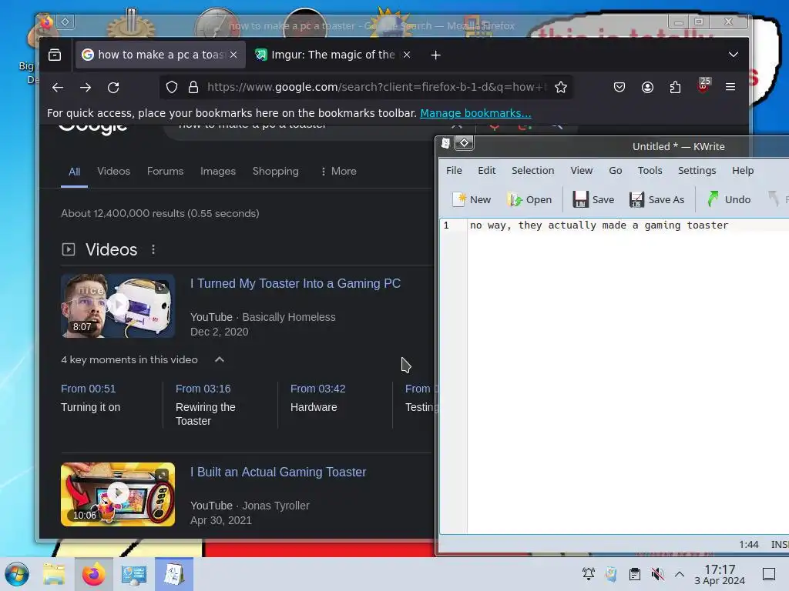Toggle muted volume icon in tray

[x=657, y=574]
